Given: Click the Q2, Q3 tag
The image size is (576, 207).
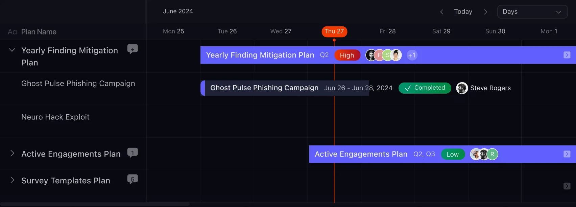Looking at the screenshot, I should pyautogui.click(x=424, y=154).
